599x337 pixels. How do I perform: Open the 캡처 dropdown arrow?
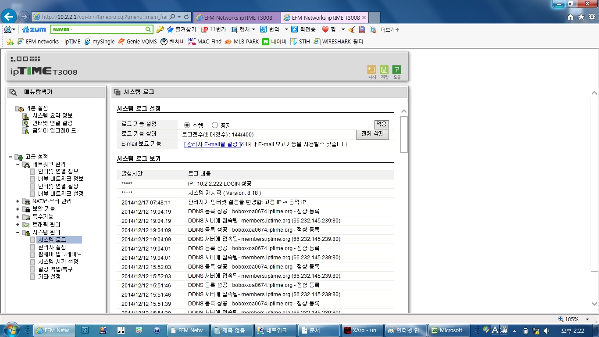[253, 29]
